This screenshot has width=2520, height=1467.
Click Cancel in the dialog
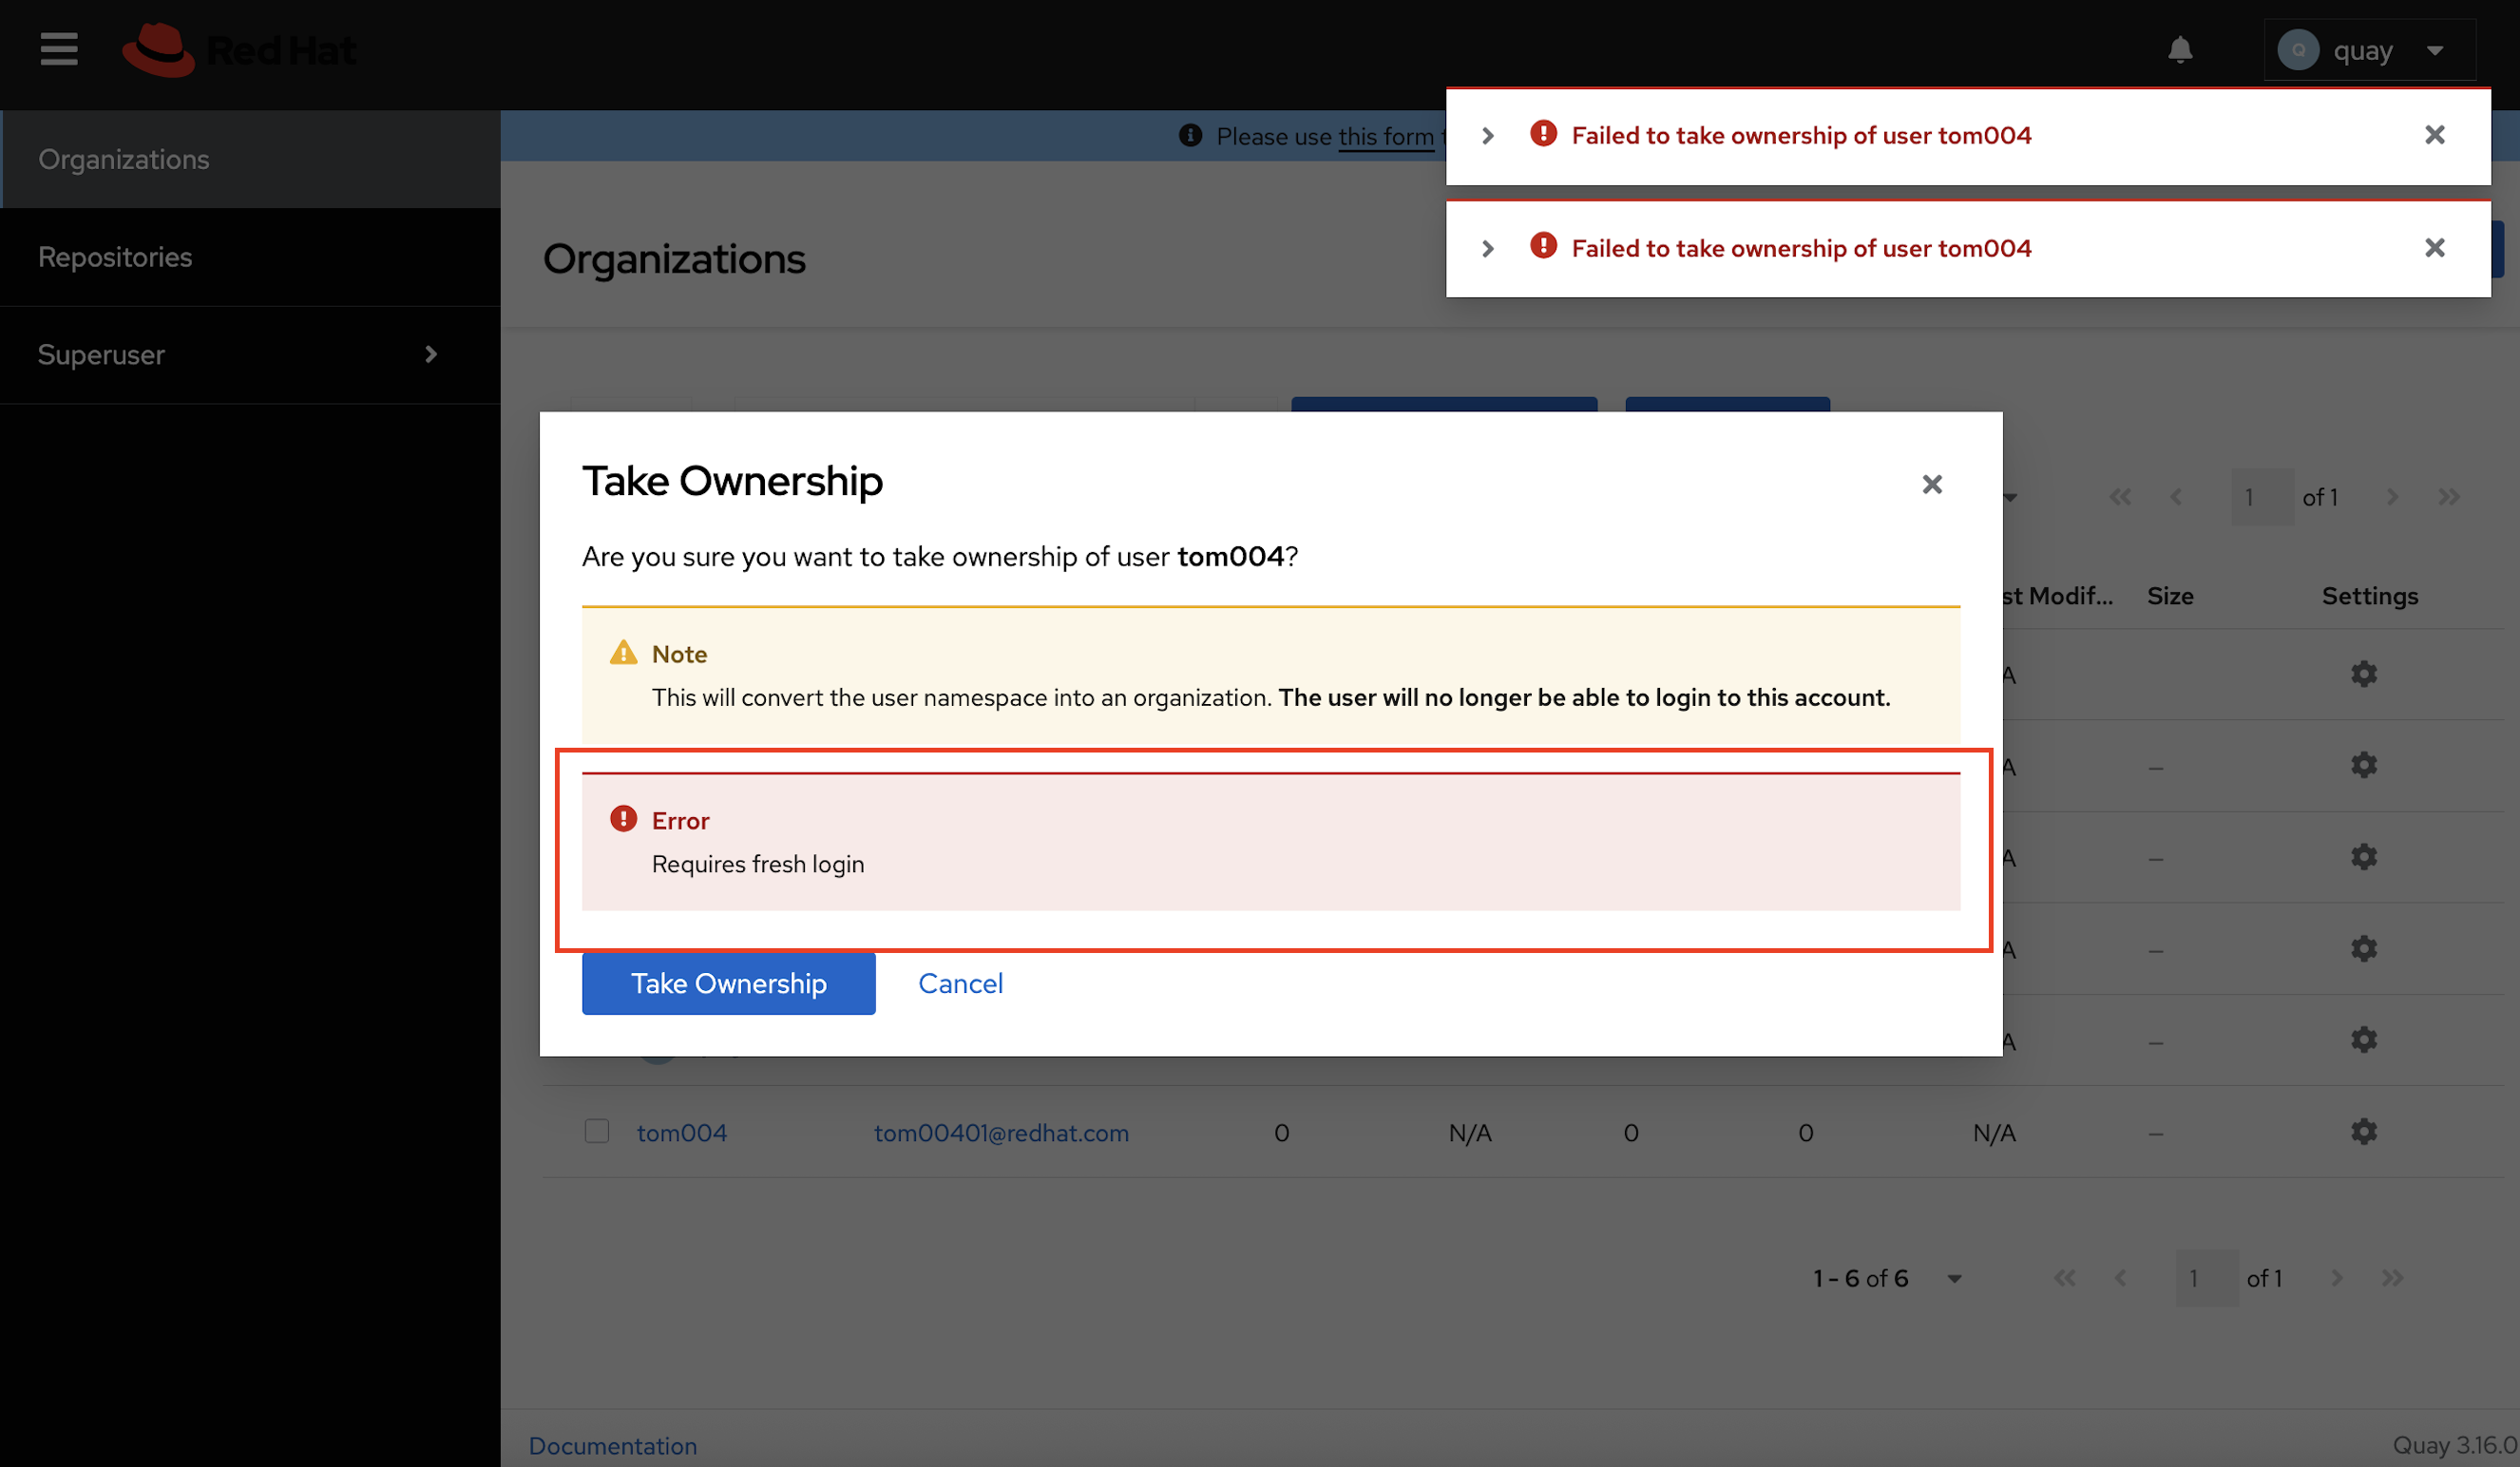pos(960,983)
